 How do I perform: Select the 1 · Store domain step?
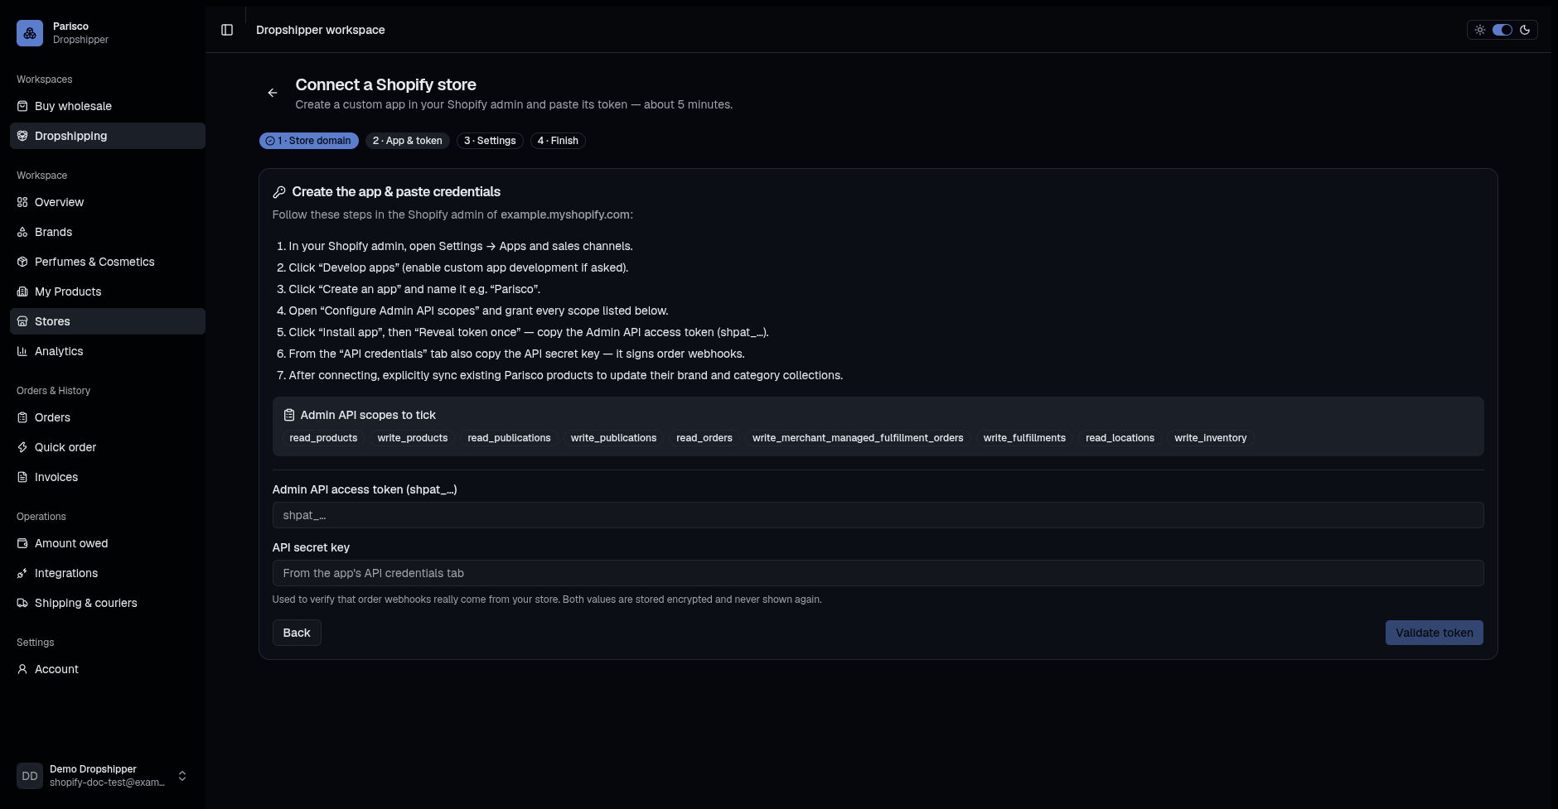(309, 141)
